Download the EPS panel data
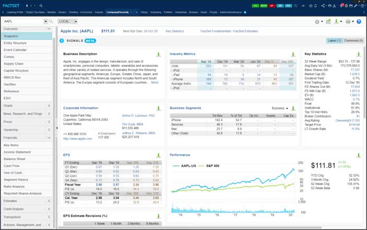The image size is (367, 230). click(158, 155)
